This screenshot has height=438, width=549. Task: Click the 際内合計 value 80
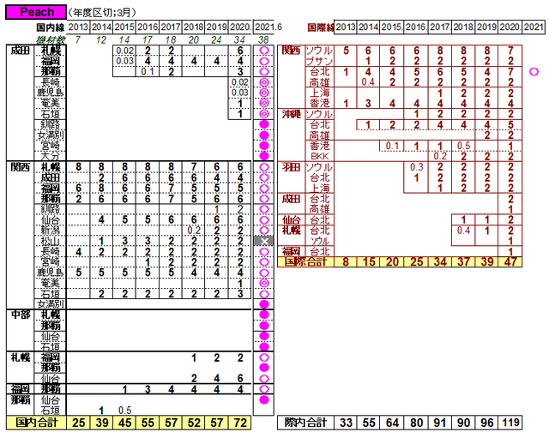click(x=416, y=423)
